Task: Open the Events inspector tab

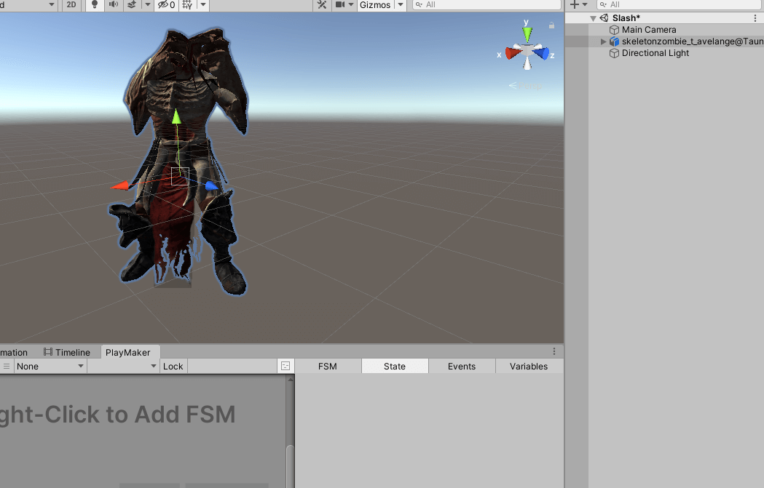Action: pyautogui.click(x=462, y=367)
